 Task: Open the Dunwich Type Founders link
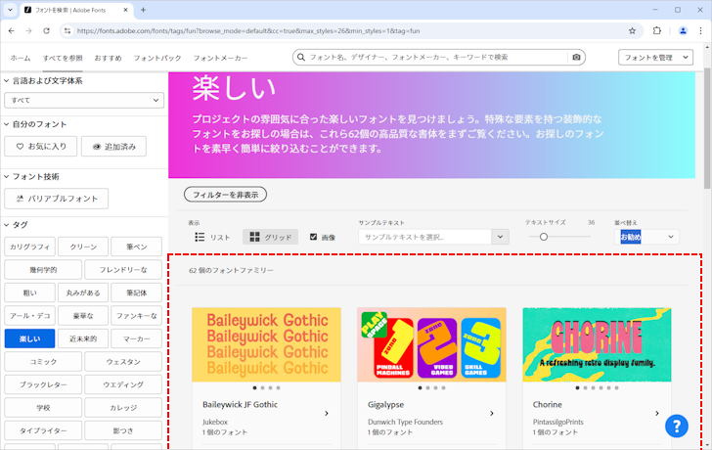(x=405, y=422)
